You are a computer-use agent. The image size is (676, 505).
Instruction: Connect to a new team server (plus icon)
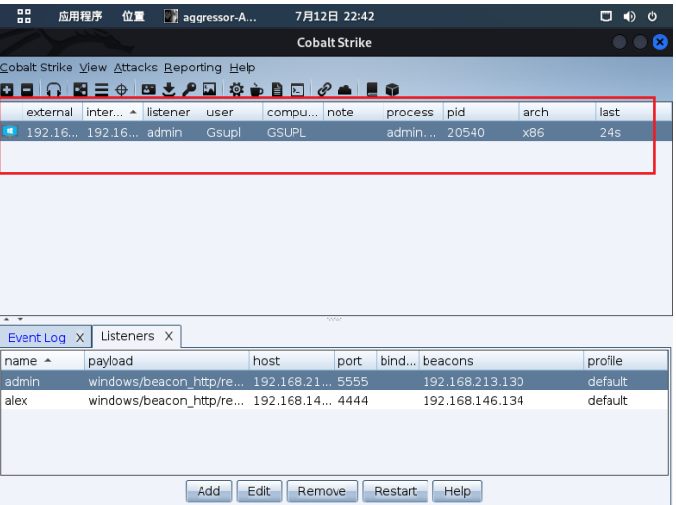pos(7,90)
